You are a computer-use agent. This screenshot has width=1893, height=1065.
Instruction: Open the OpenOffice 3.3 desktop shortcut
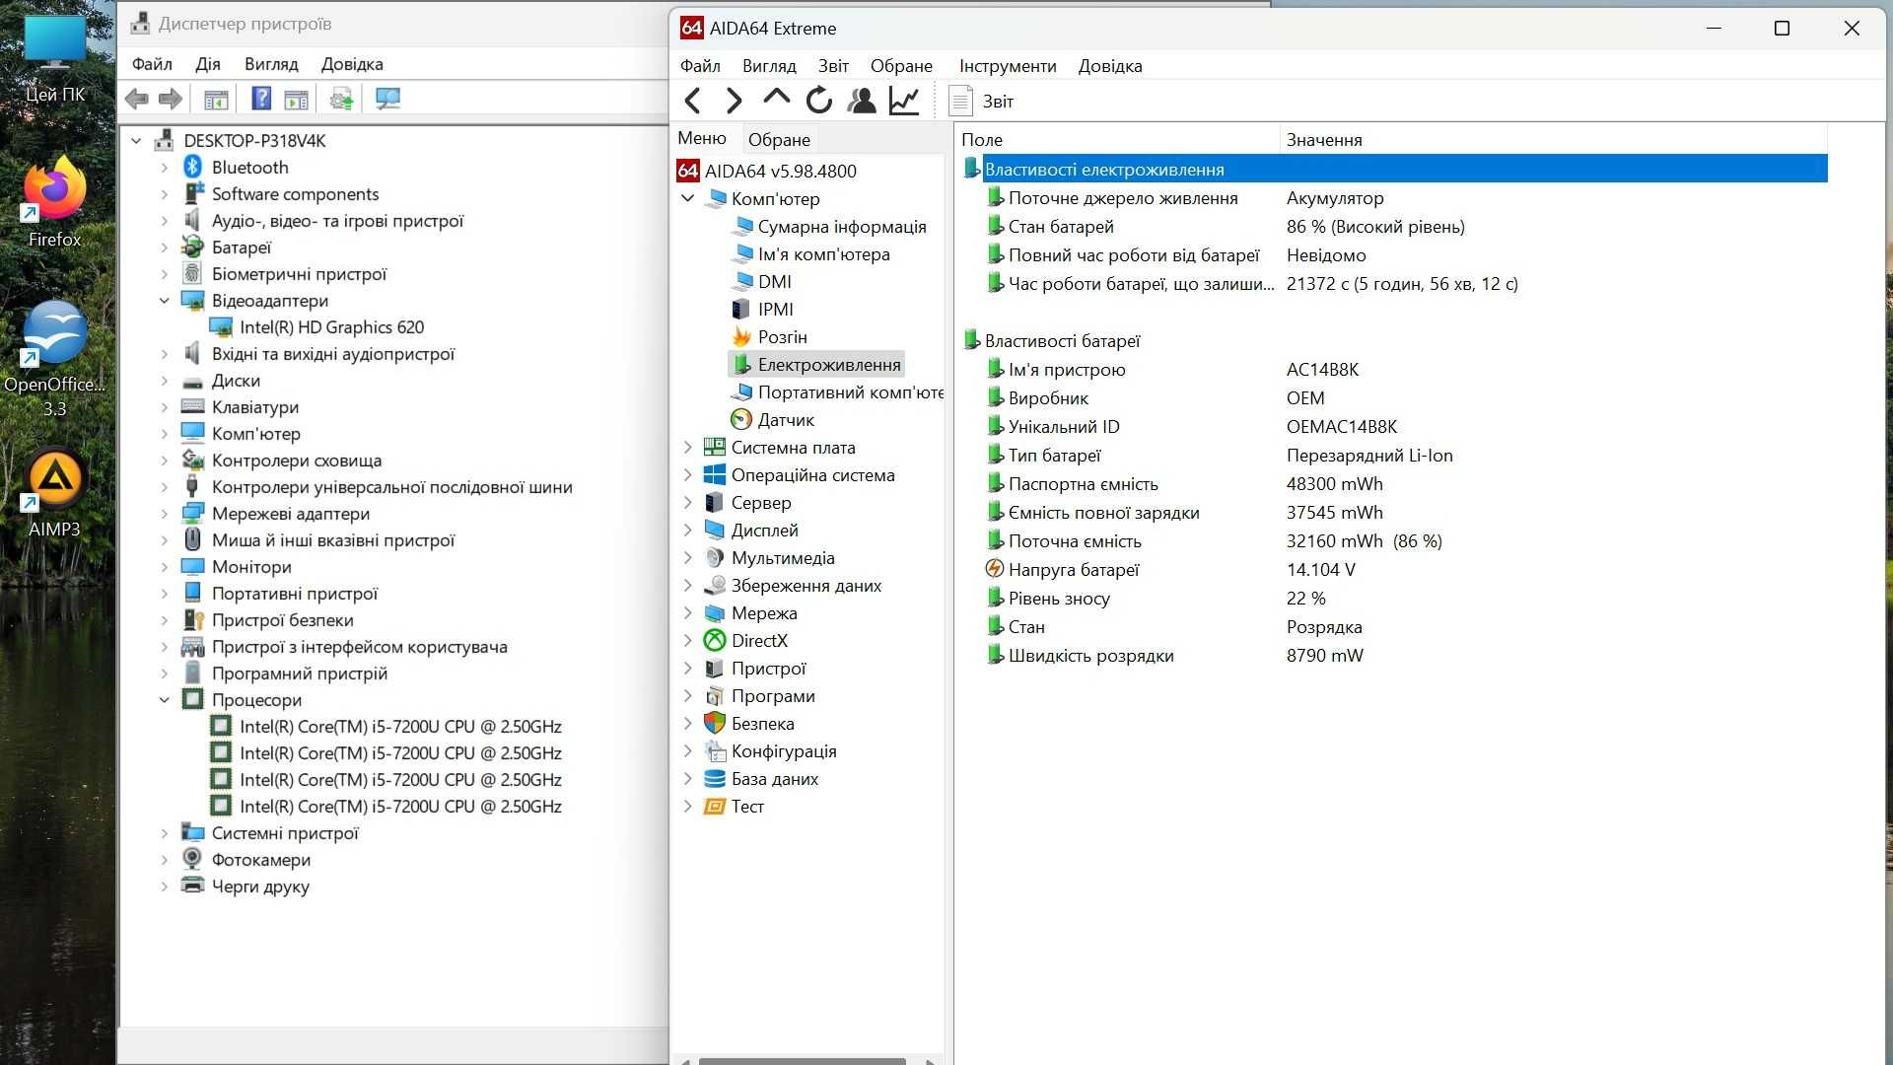[x=54, y=360]
